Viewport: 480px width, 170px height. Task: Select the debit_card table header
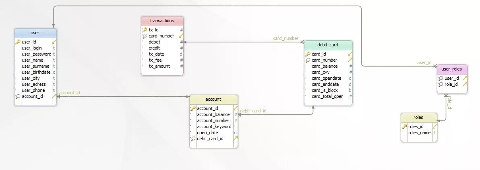(x=328, y=45)
